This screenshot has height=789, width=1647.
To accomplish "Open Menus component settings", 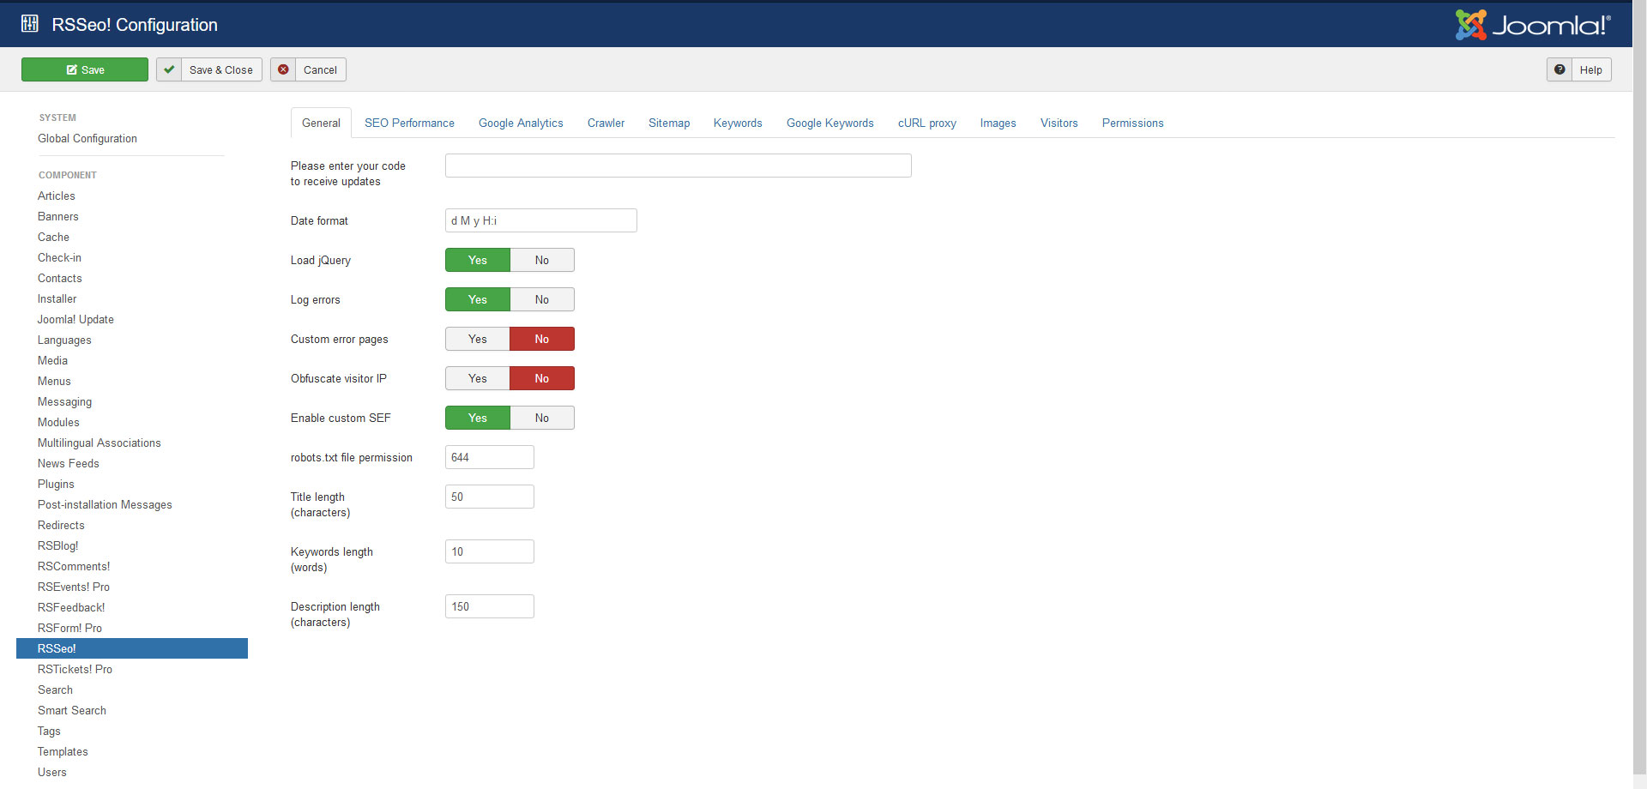I will click(54, 381).
